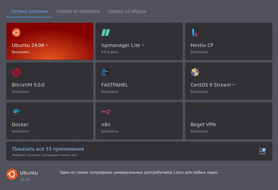Select the ispmanager Lite green icon

click(x=106, y=33)
